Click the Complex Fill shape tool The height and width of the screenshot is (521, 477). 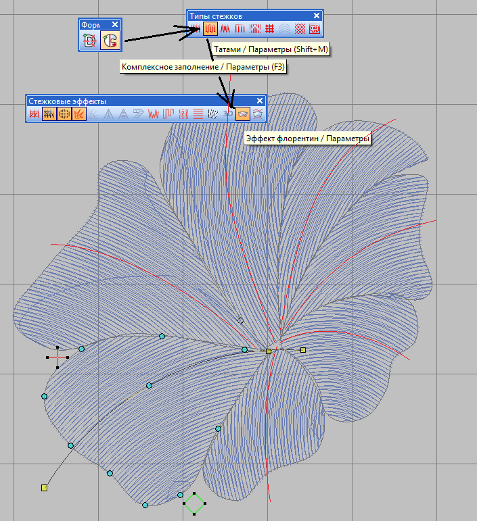click(x=109, y=41)
